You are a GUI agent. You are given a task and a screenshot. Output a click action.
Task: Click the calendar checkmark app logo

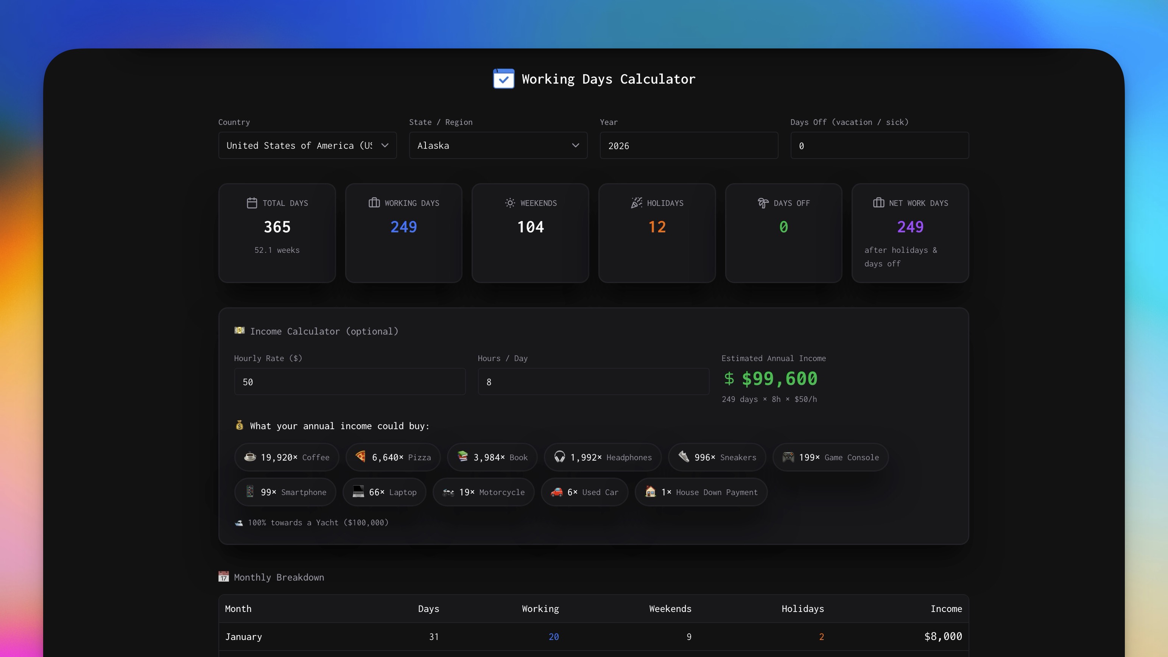pos(503,79)
